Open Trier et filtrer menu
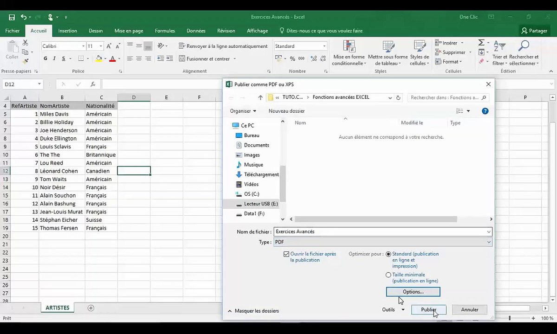This screenshot has width=557, height=334. 499,53
